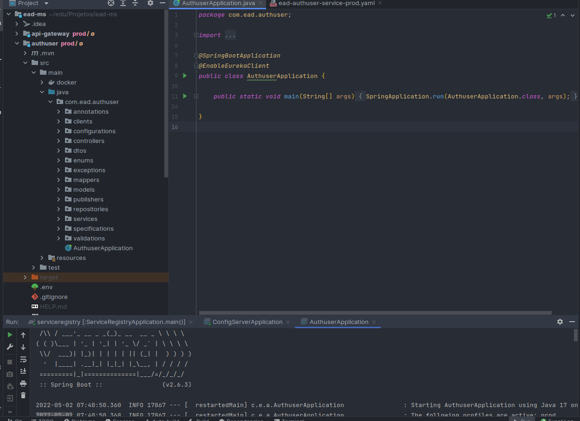Expand the controllers package folder

59,141
